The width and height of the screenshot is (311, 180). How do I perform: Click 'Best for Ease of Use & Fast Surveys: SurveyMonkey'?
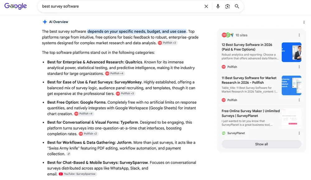[x=95, y=82]
